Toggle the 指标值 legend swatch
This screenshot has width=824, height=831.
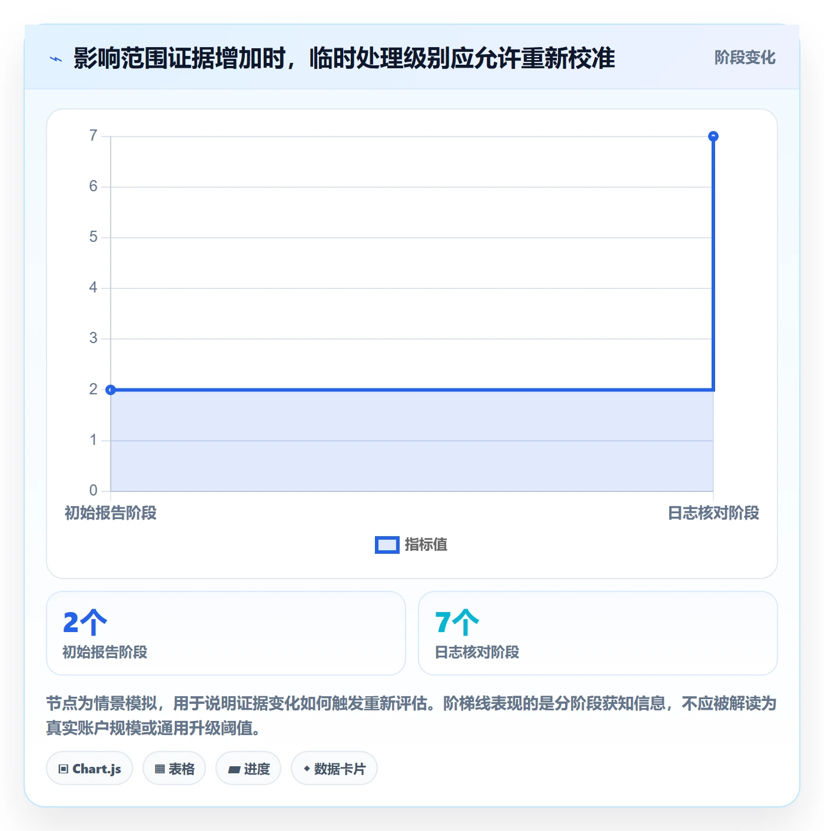tap(387, 545)
